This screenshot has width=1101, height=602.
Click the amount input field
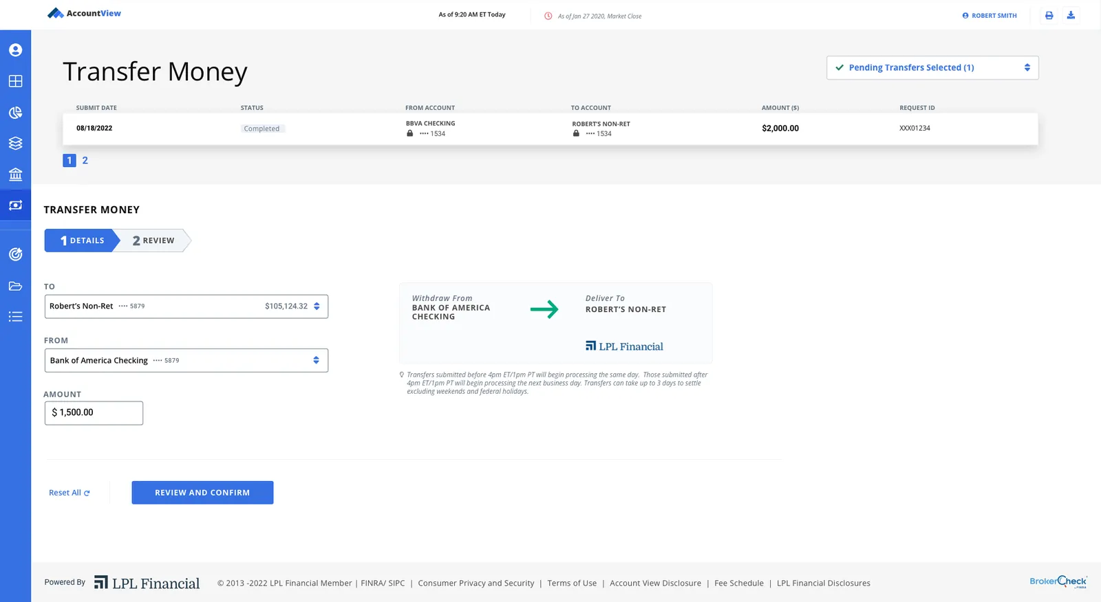click(94, 413)
